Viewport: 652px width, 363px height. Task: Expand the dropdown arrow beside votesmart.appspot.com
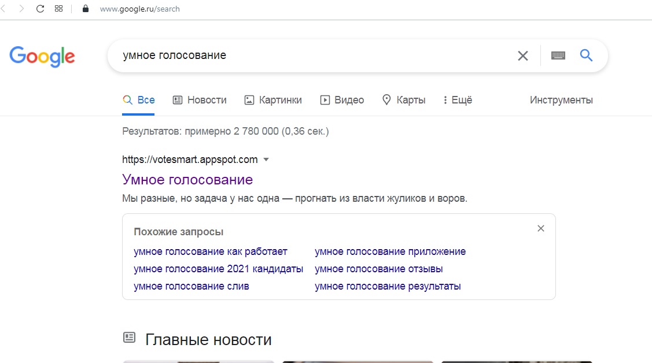(x=266, y=160)
